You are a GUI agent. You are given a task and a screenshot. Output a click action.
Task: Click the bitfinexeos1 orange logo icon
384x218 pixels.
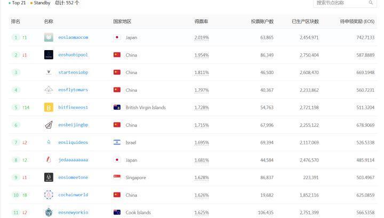pyautogui.click(x=49, y=107)
